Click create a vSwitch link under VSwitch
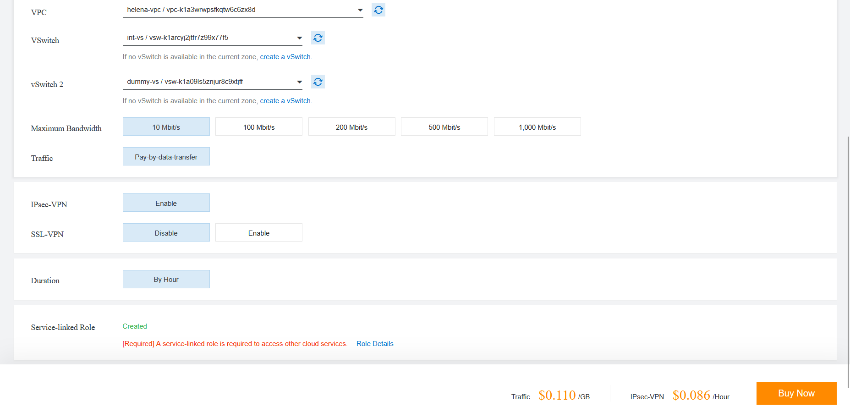The height and width of the screenshot is (407, 850). (x=285, y=57)
